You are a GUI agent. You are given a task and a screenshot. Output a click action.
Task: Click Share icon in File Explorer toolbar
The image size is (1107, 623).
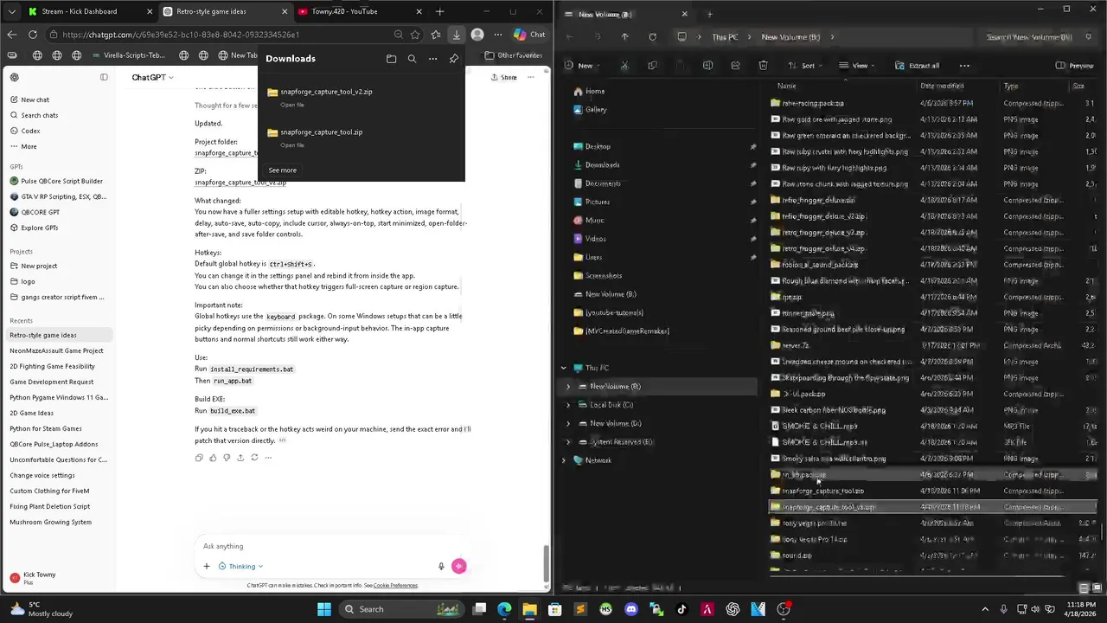735,66
